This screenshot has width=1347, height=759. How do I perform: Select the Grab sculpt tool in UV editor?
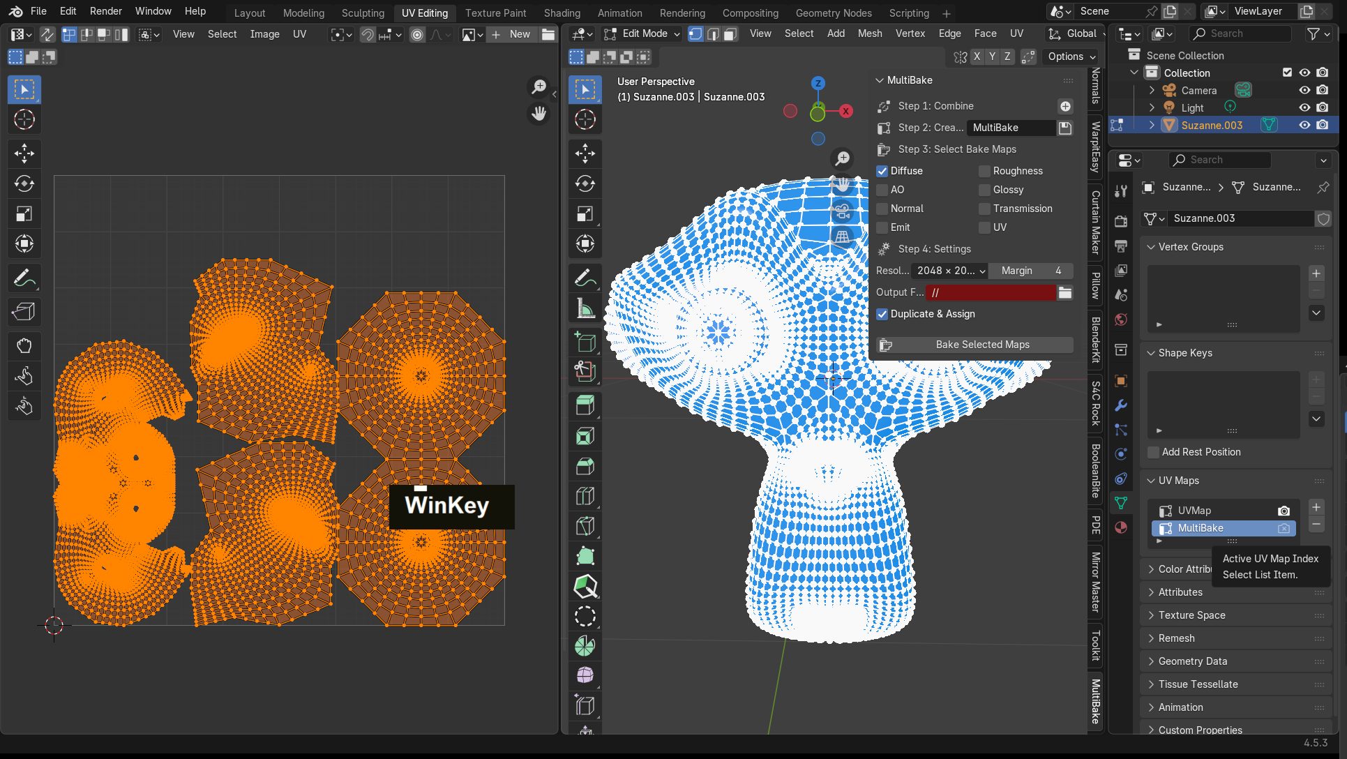pos(24,346)
